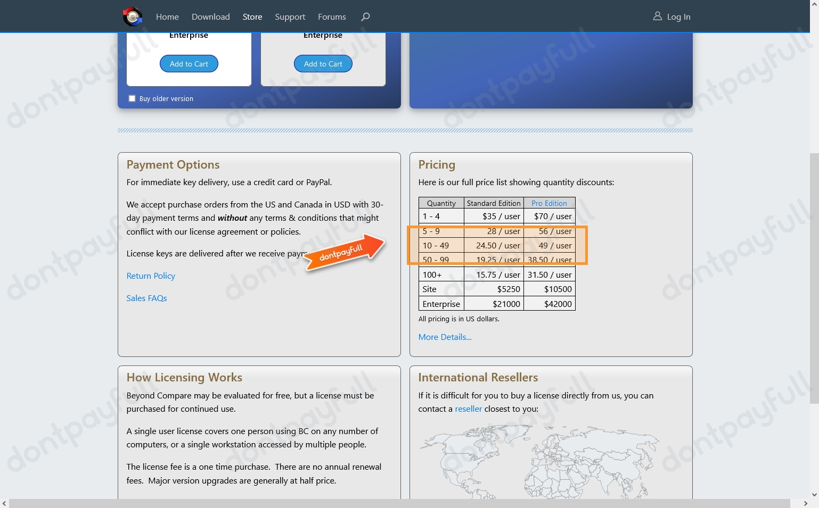
Task: Go to the Home menu item
Action: point(167,16)
